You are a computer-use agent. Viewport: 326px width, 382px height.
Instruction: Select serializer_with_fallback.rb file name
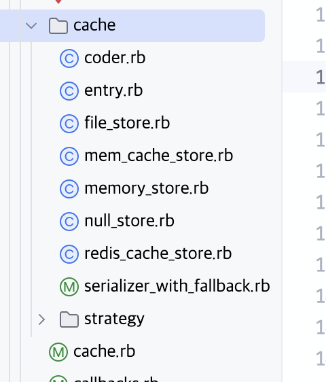pos(177,286)
